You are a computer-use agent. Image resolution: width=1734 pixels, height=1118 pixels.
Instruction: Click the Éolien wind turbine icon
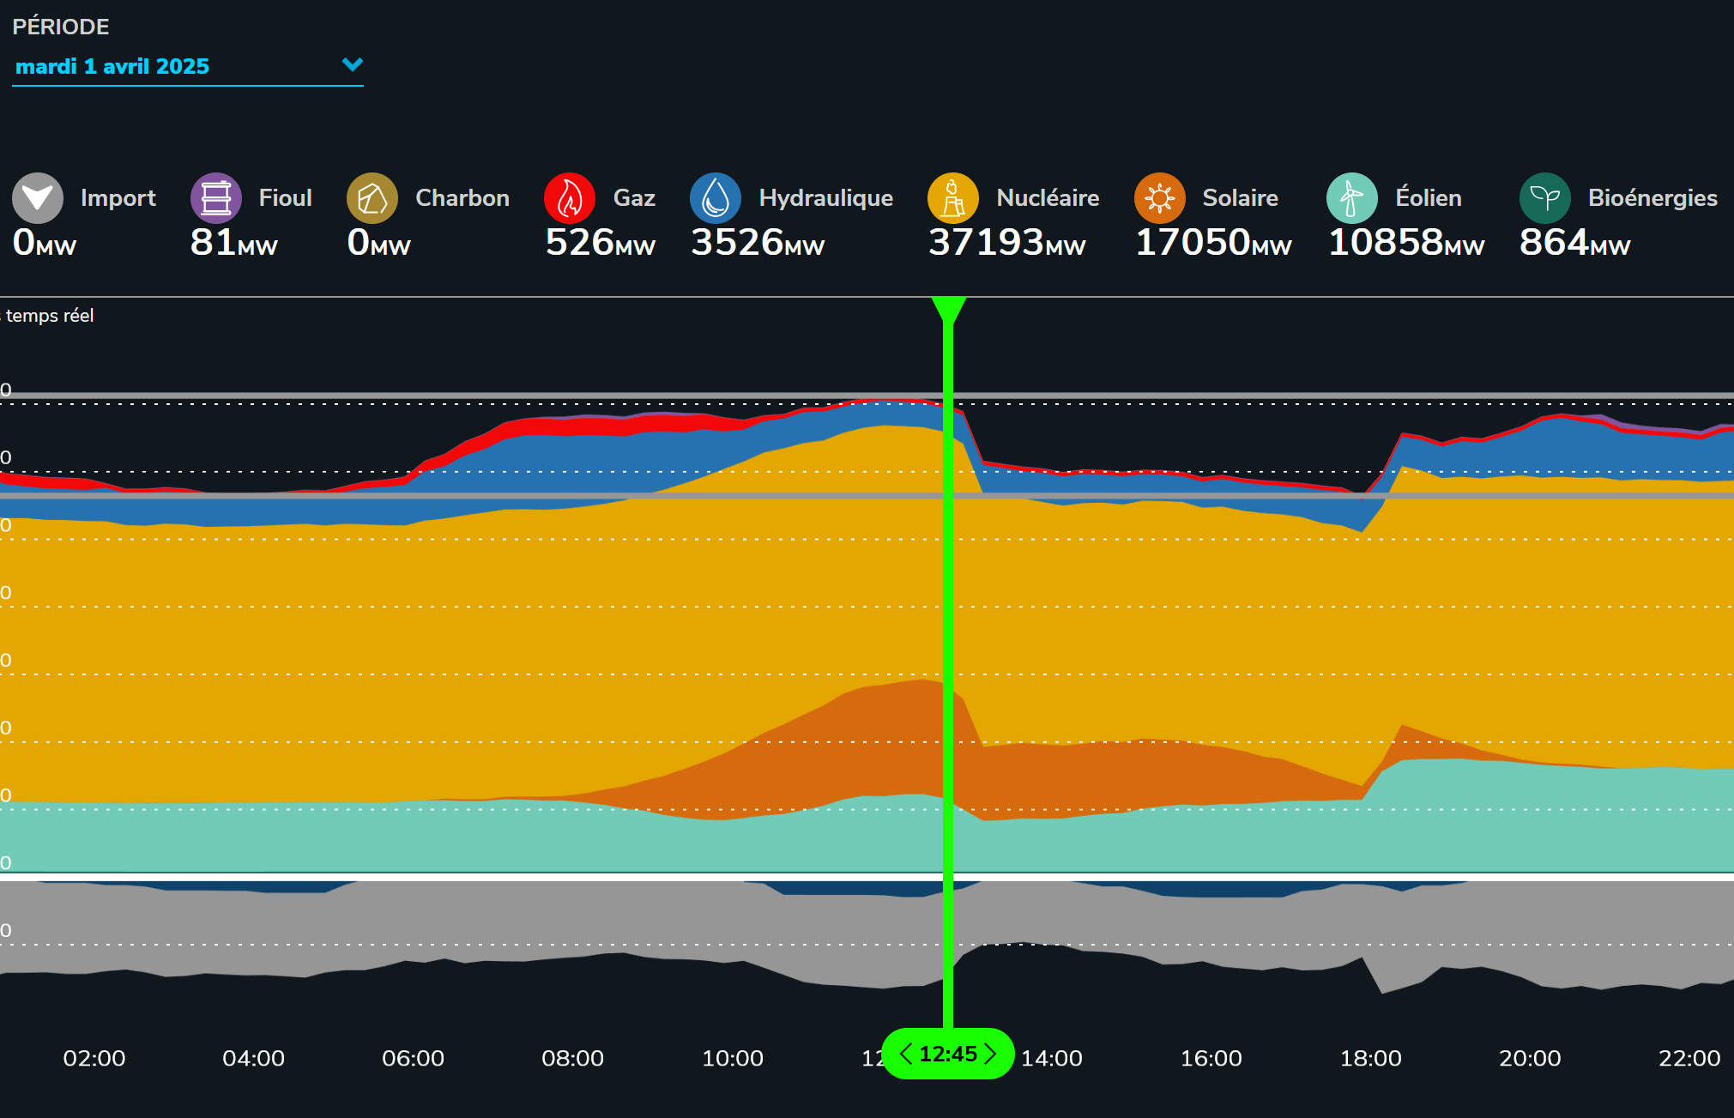click(1351, 198)
